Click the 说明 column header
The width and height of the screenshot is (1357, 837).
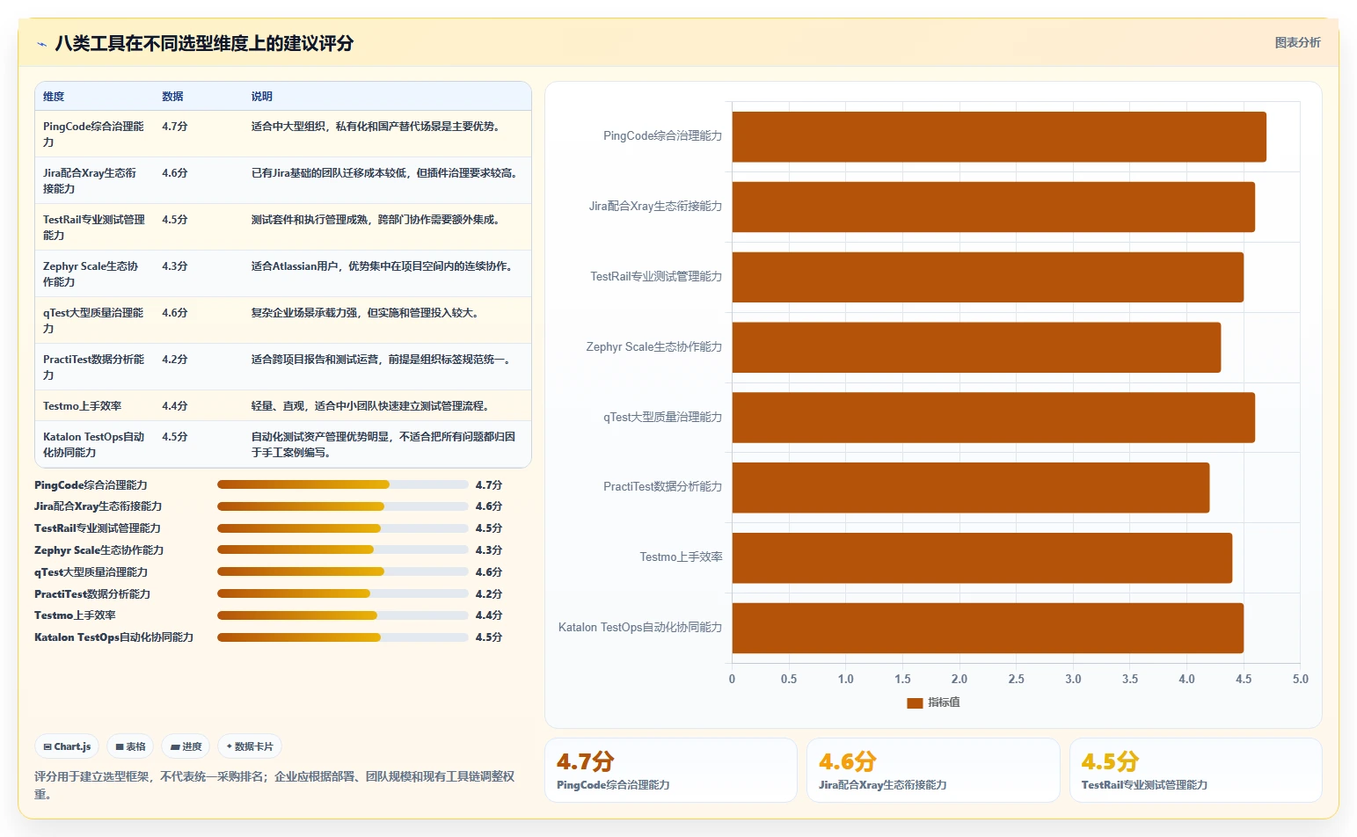[x=262, y=97]
